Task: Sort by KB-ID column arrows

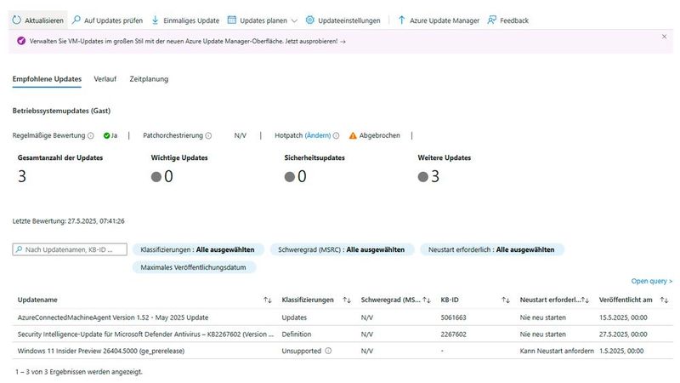Action: [506, 300]
